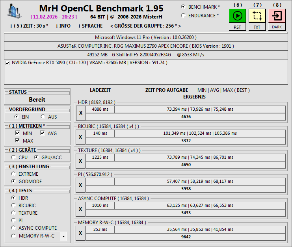
Task: Click the MEMORY R-W-C result score 9642
Action: tap(186, 237)
